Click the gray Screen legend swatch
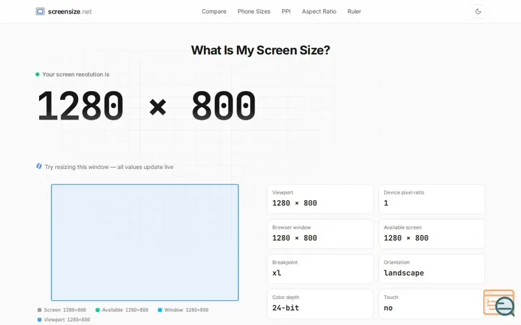This screenshot has width=521, height=325. point(39,310)
